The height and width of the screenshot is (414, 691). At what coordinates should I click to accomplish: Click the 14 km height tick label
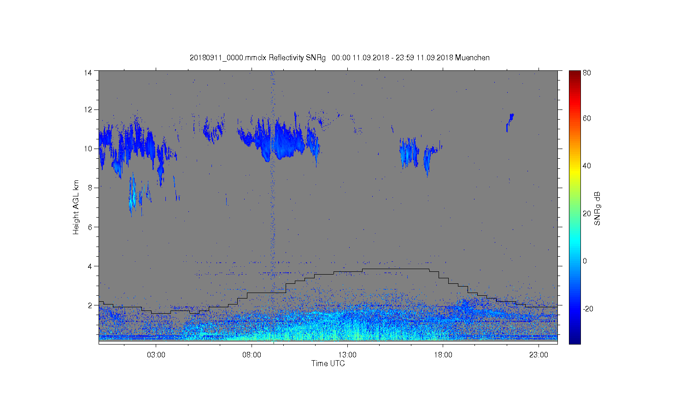(88, 73)
